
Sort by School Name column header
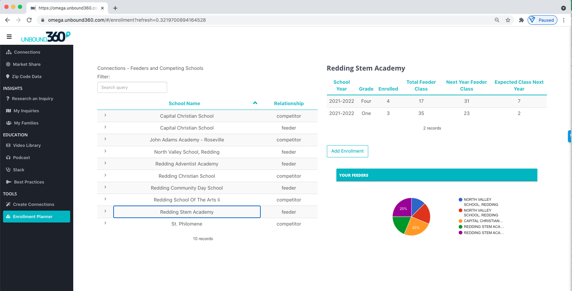(x=184, y=103)
